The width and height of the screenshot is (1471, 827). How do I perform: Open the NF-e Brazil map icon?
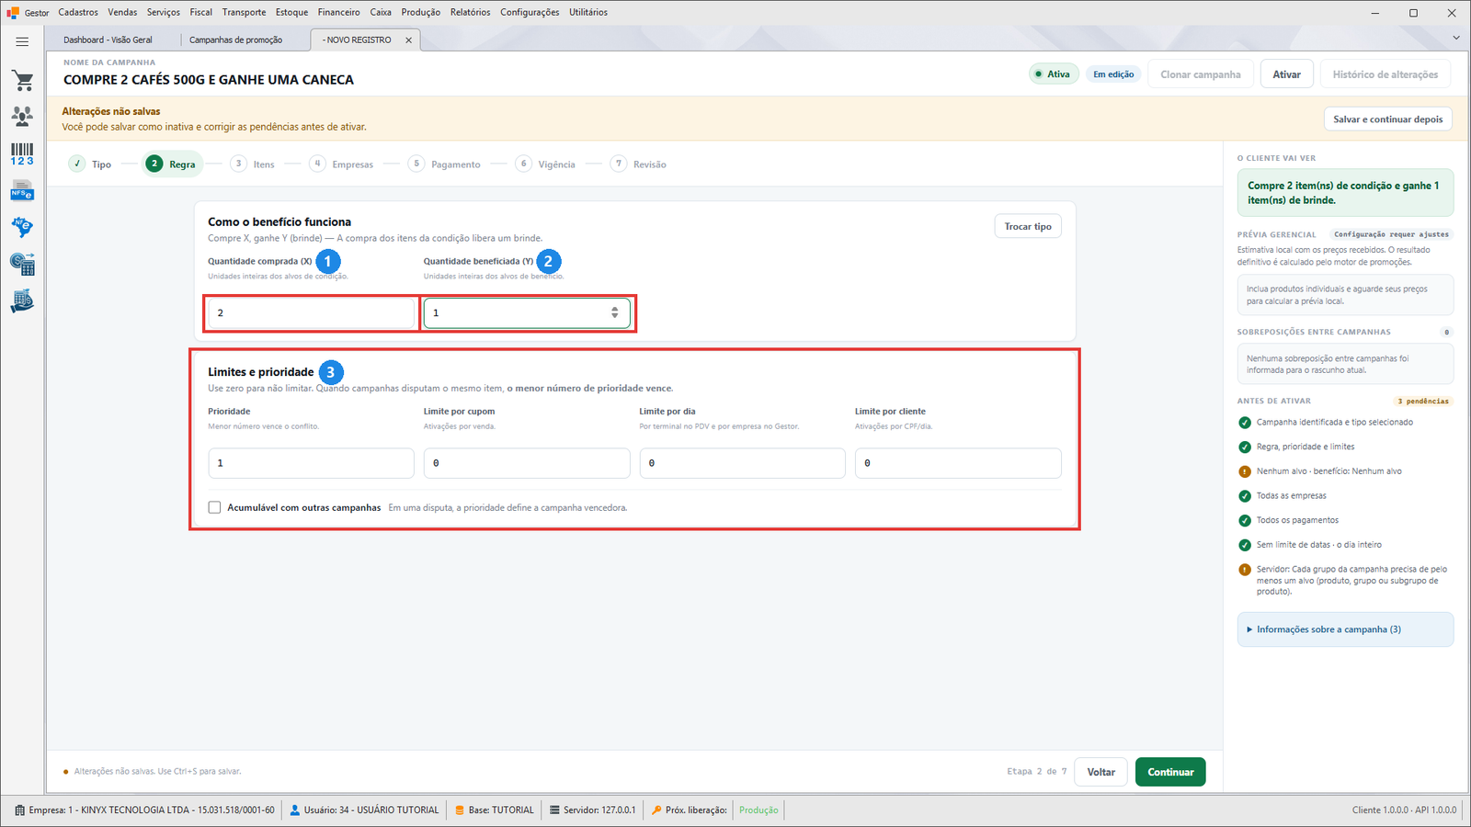click(x=22, y=227)
